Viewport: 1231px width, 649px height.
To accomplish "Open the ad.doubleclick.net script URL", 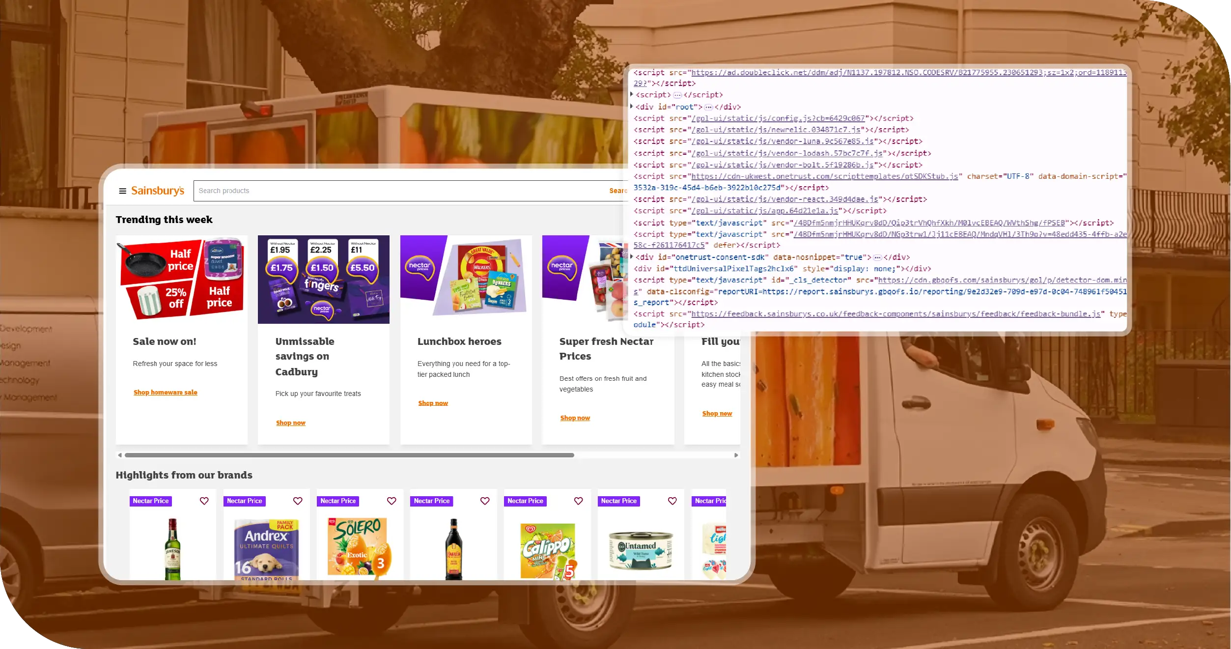I will pos(909,73).
